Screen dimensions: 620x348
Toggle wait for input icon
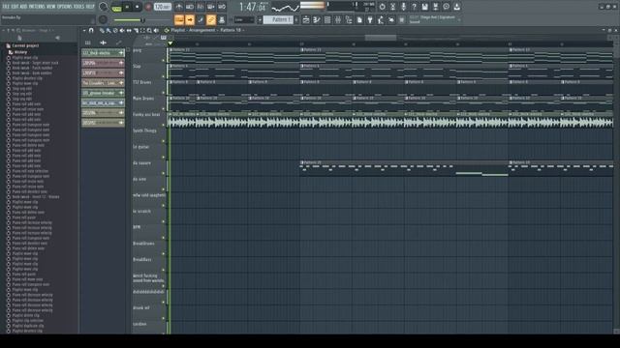190,7
